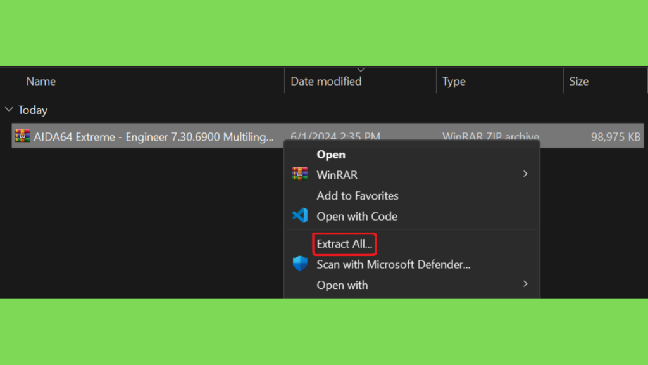Screen dimensions: 648x365
Task: Sort by the Type column header
Action: 454,82
